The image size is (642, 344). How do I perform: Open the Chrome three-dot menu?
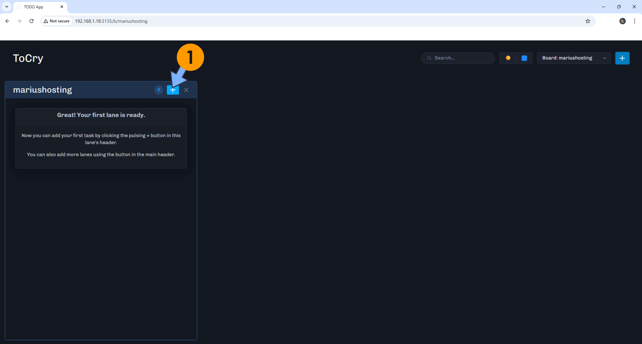[x=634, y=21]
